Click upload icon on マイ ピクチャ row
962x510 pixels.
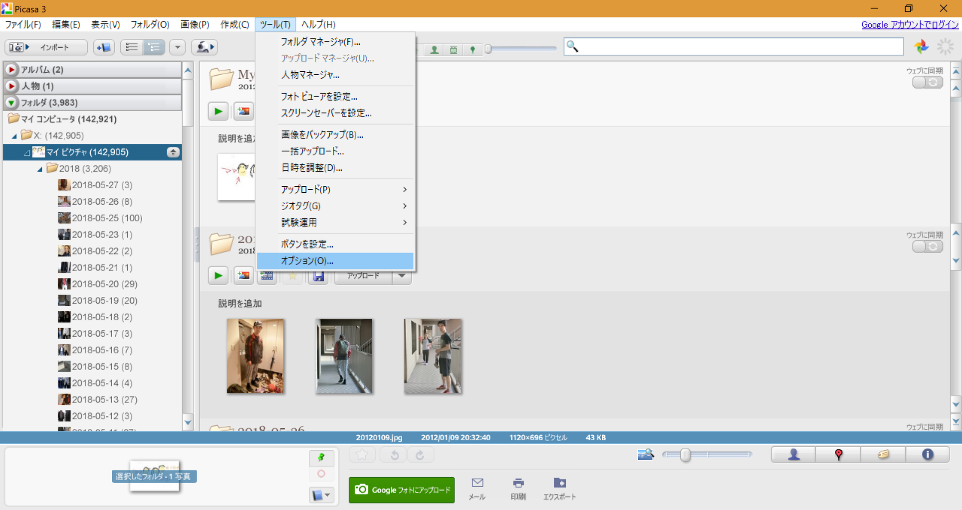[x=173, y=152]
